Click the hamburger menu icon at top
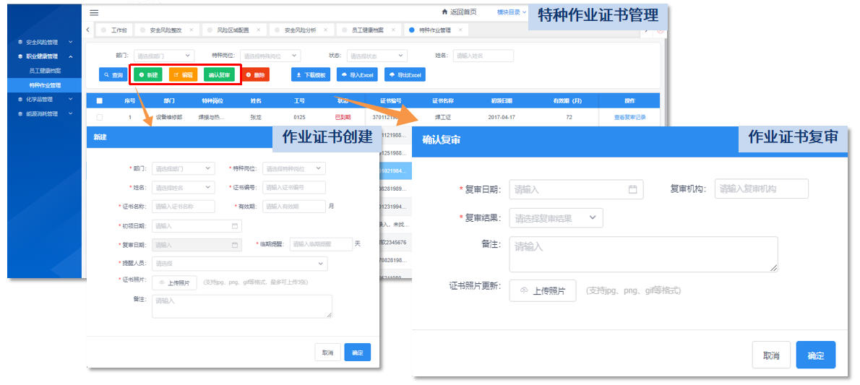The width and height of the screenshot is (860, 385). [x=94, y=13]
